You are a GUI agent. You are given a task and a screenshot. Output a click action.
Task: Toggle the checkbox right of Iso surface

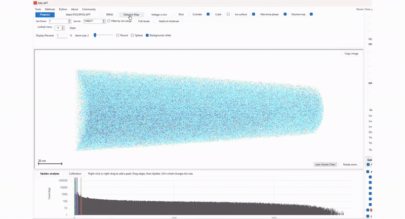click(x=254, y=14)
